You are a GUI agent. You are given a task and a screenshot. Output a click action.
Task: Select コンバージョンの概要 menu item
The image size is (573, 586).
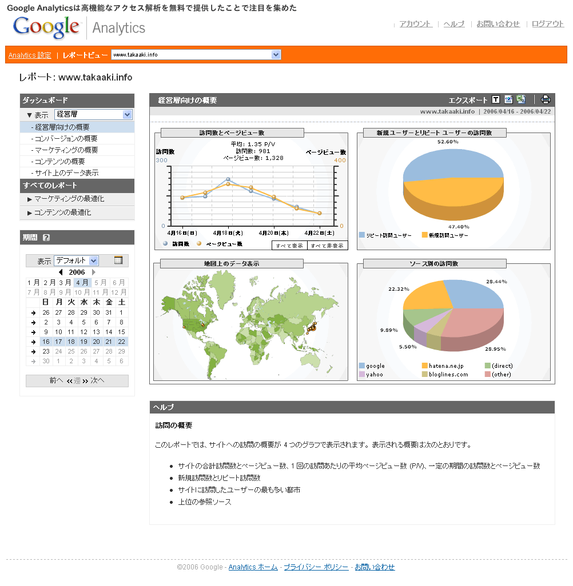[77, 139]
